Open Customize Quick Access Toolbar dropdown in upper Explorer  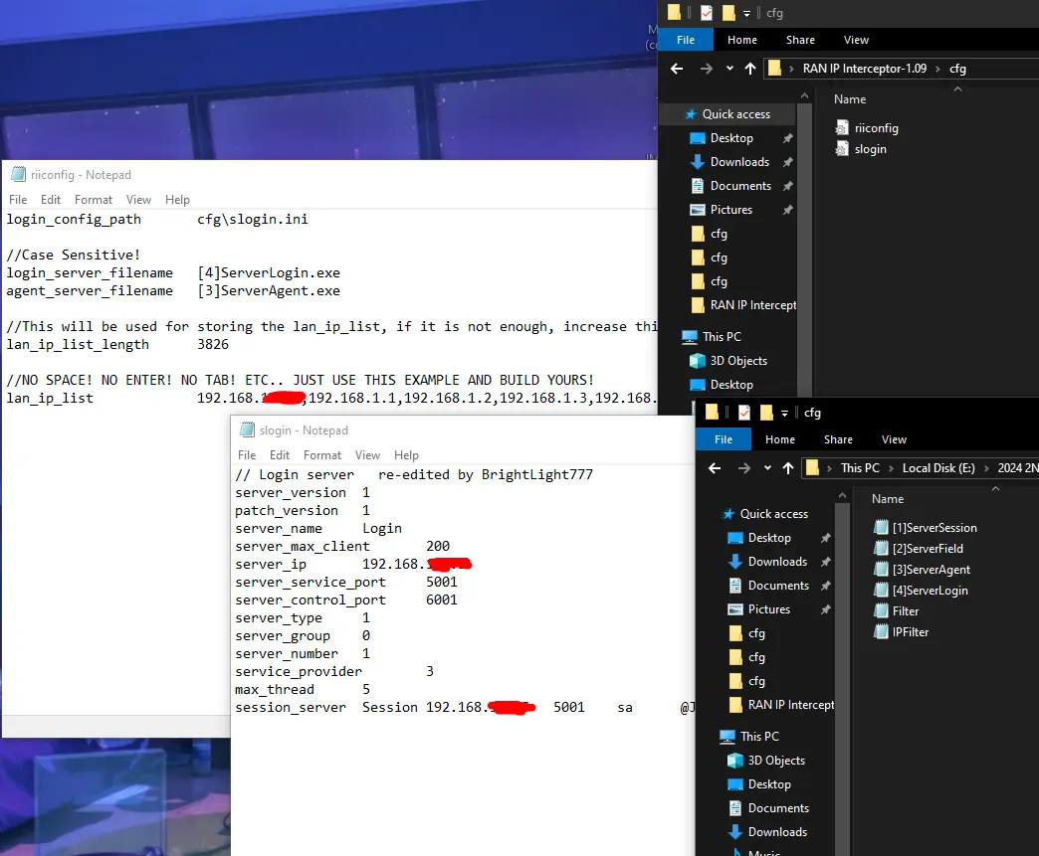point(746,13)
